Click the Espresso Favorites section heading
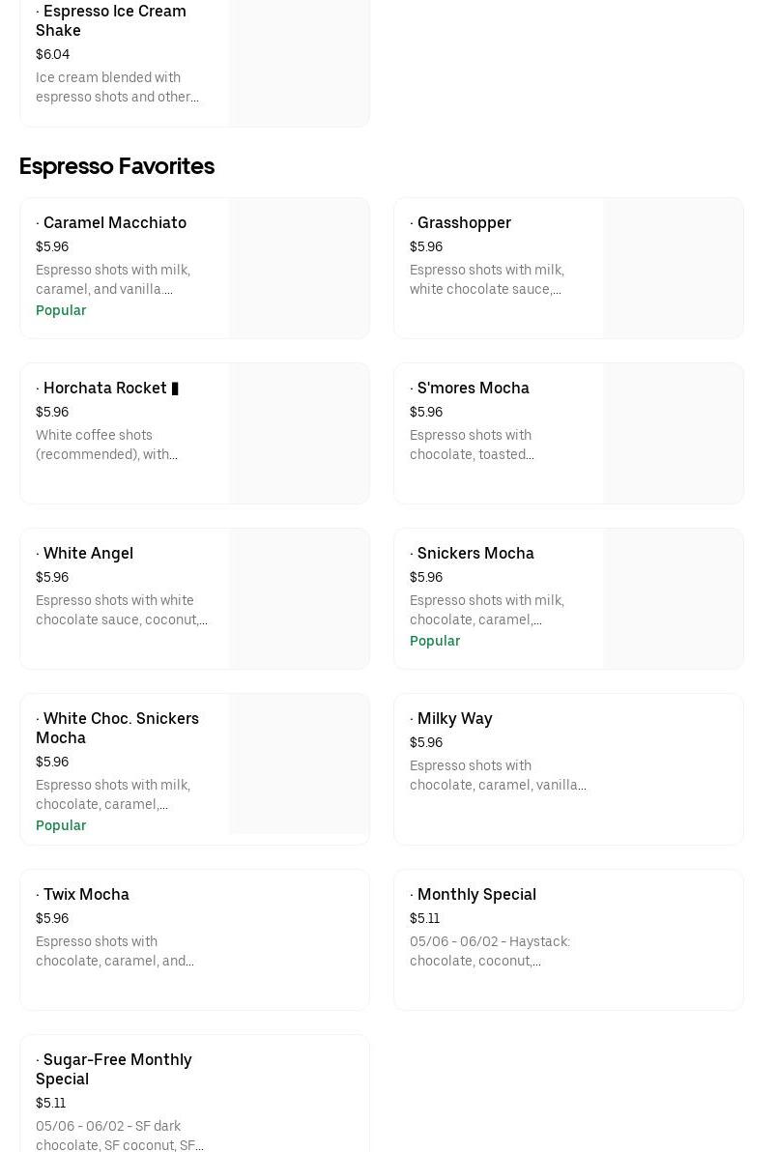This screenshot has height=1152, width=777. pos(117,166)
